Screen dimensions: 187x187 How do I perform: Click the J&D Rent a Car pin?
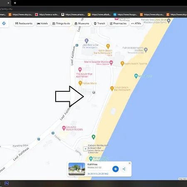pyautogui.click(x=86, y=41)
